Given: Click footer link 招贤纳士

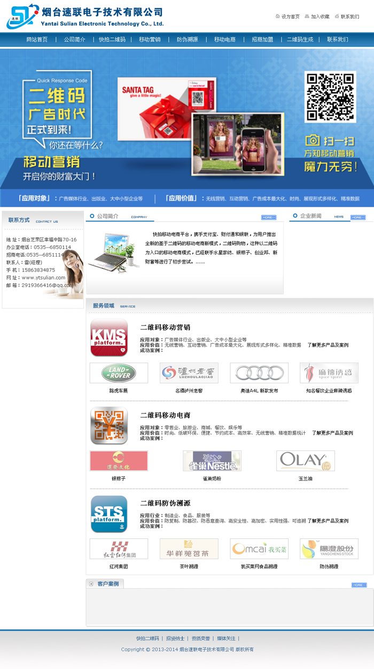Looking at the screenshot, I should (x=175, y=638).
